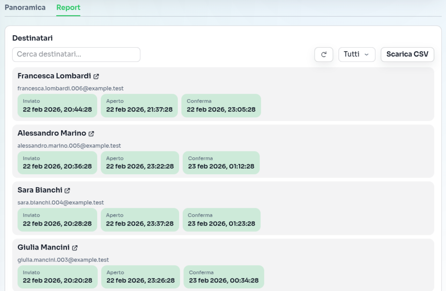Image resolution: width=446 pixels, height=291 pixels.
Task: Click the chevron arrow in Tutti filter
Action: (367, 55)
